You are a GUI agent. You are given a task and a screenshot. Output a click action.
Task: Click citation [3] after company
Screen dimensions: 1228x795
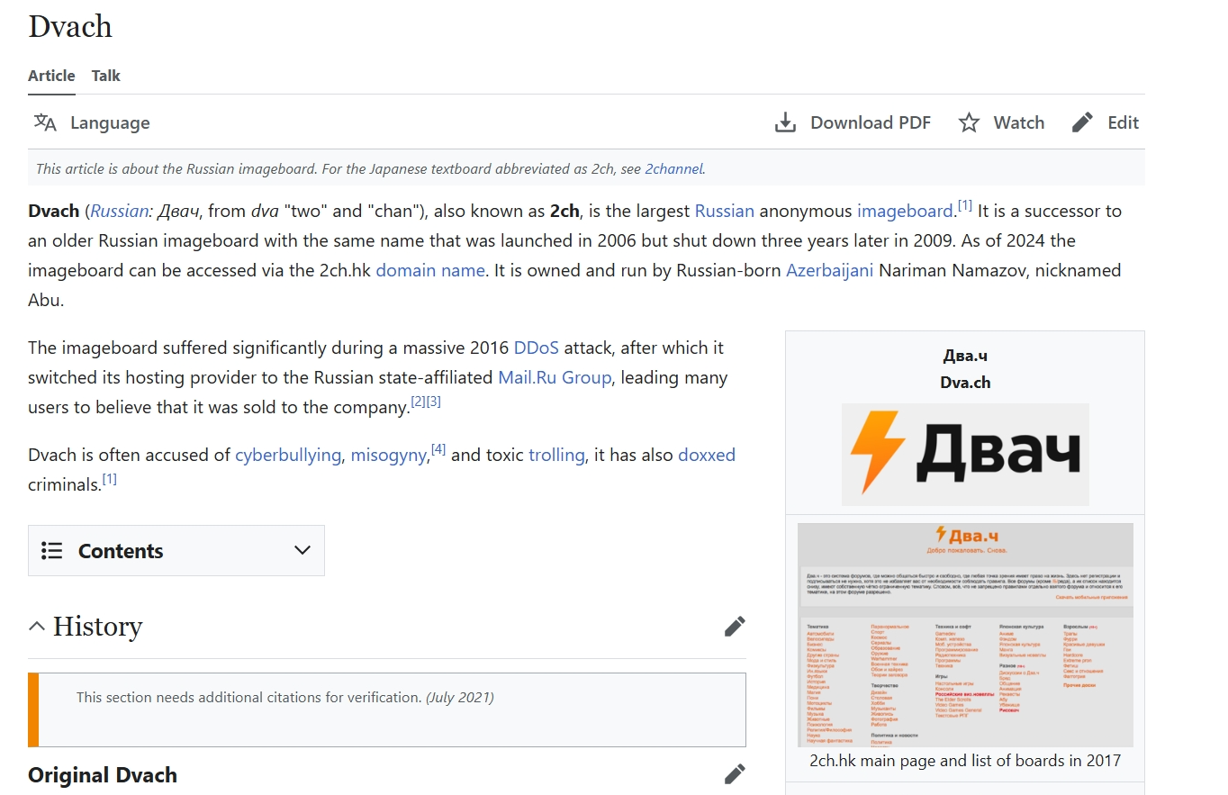point(434,402)
